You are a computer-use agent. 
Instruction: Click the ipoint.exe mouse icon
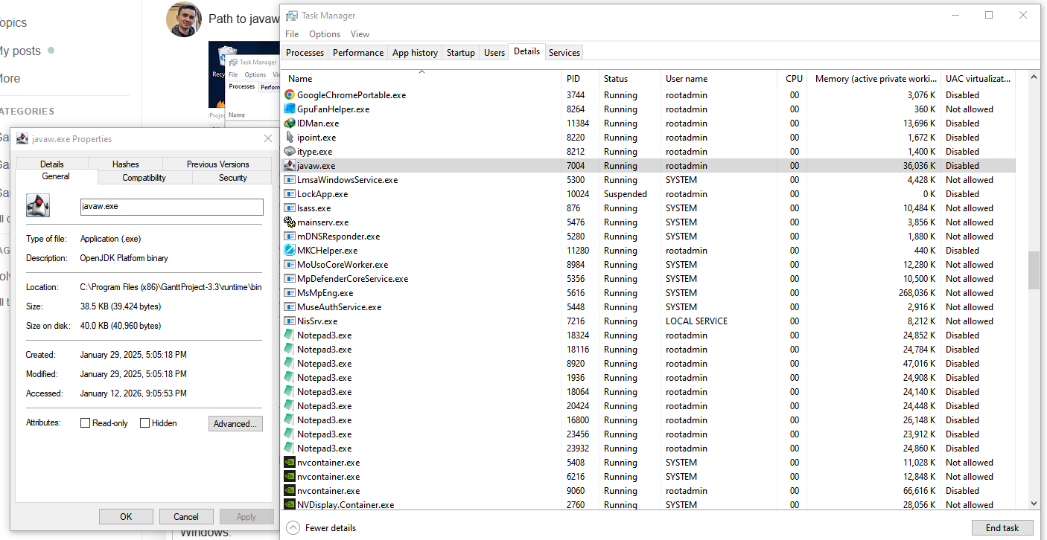point(290,138)
